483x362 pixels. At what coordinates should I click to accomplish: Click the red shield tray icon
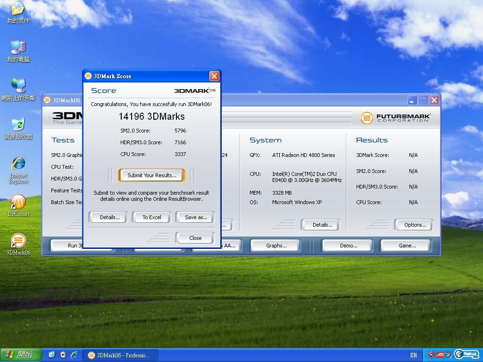(x=431, y=355)
